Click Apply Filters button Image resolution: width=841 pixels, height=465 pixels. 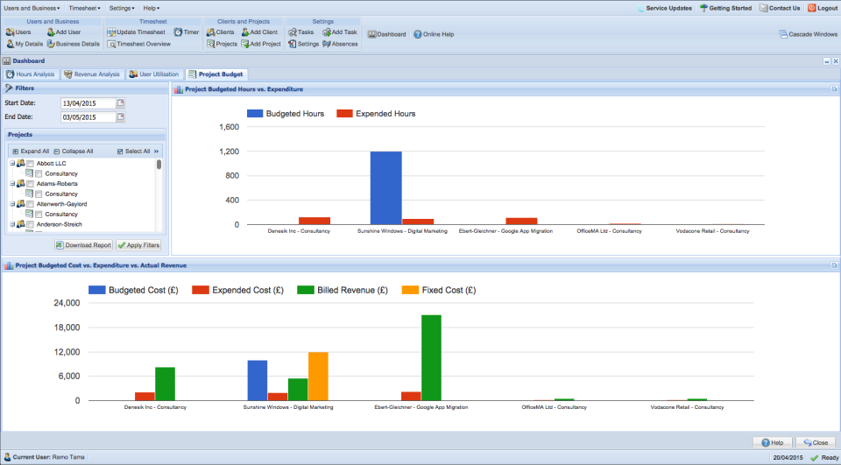point(138,245)
